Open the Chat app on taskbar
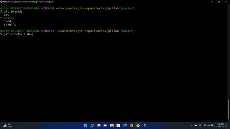This screenshot has width=230, height=129. [x=105, y=125]
